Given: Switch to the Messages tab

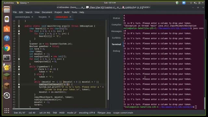Looking at the screenshot, I should point(116,31).
